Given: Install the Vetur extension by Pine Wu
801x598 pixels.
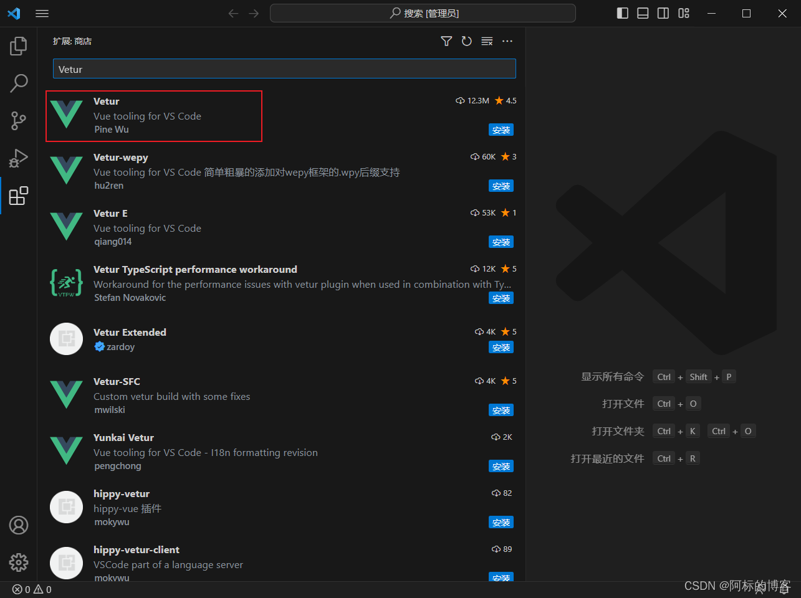Looking at the screenshot, I should click(x=501, y=130).
